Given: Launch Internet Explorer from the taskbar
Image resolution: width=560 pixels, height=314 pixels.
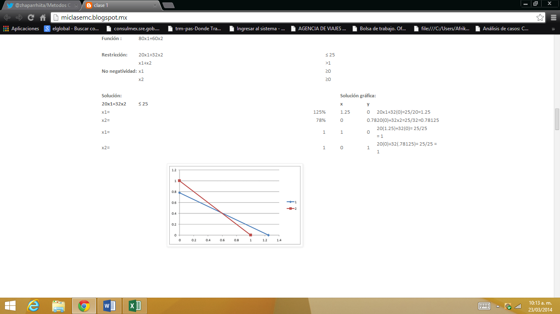Looking at the screenshot, I should [33, 305].
